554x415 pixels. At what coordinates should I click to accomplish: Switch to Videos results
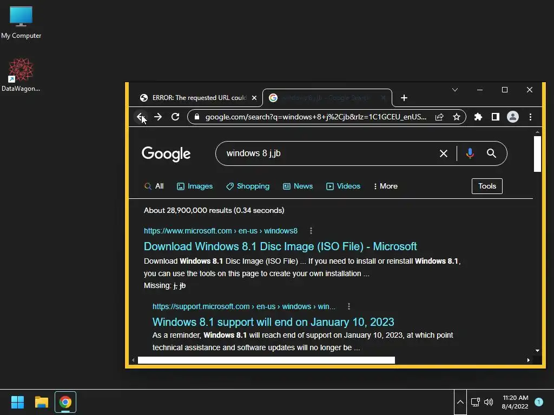click(343, 186)
